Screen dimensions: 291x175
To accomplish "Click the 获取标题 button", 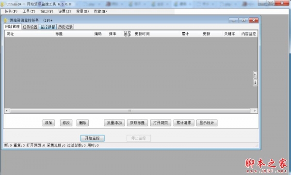I will (137, 122).
